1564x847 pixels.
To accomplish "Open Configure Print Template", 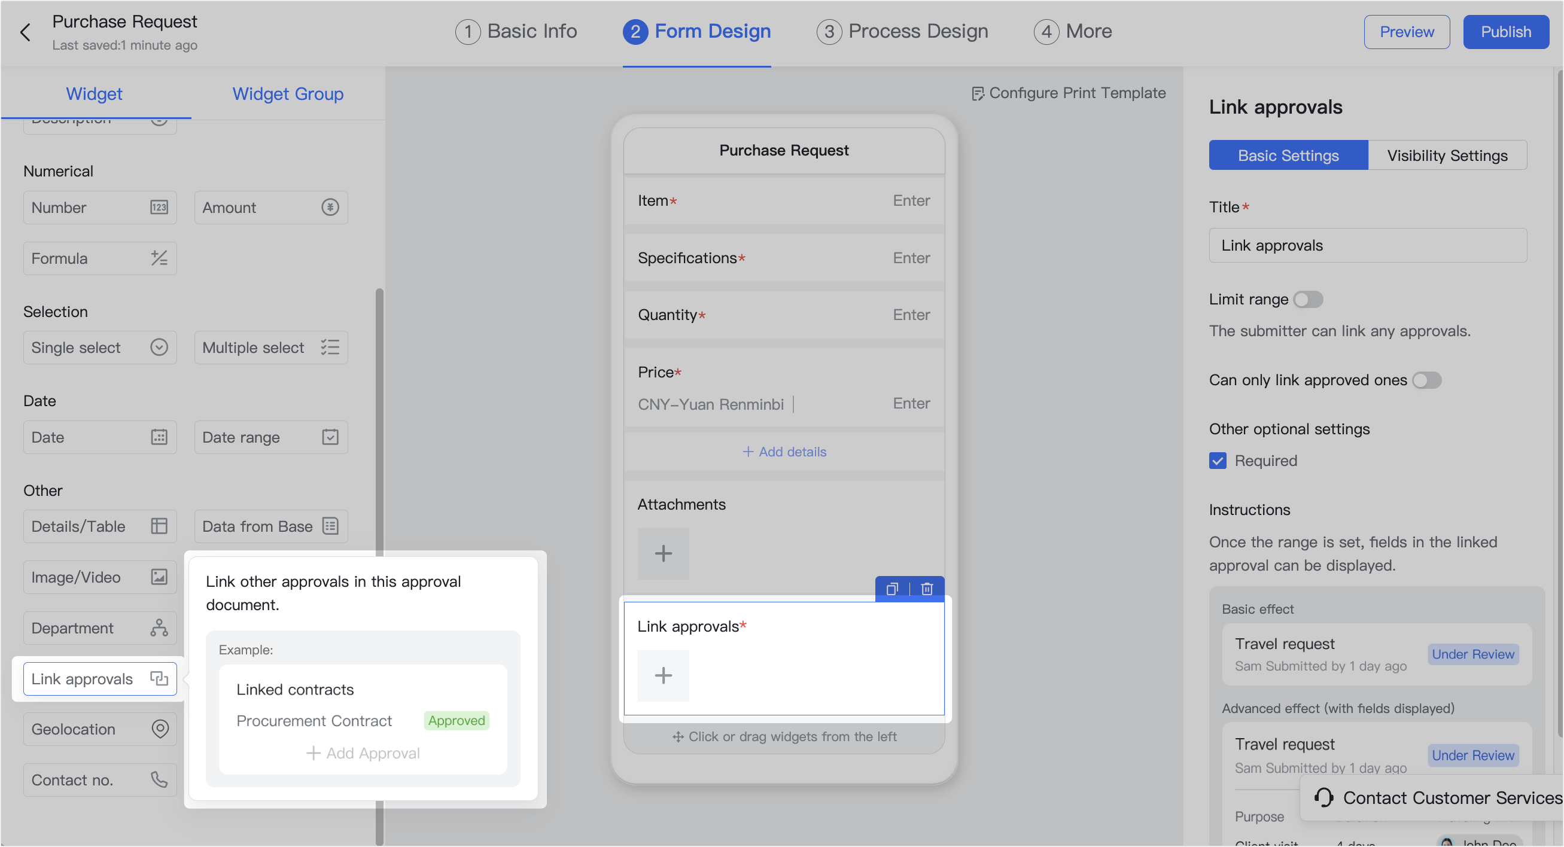I will [x=1069, y=93].
